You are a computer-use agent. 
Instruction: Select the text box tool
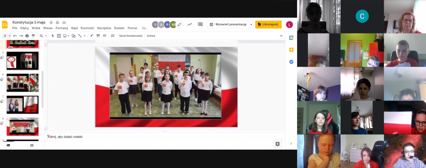(x=59, y=36)
